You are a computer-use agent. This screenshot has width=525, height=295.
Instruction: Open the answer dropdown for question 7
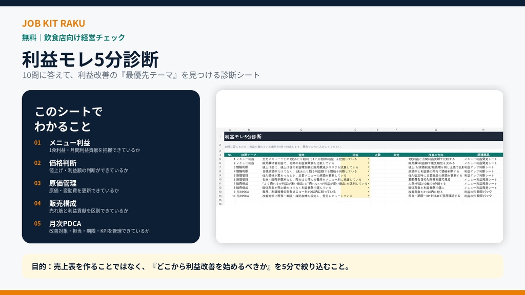(x=369, y=184)
